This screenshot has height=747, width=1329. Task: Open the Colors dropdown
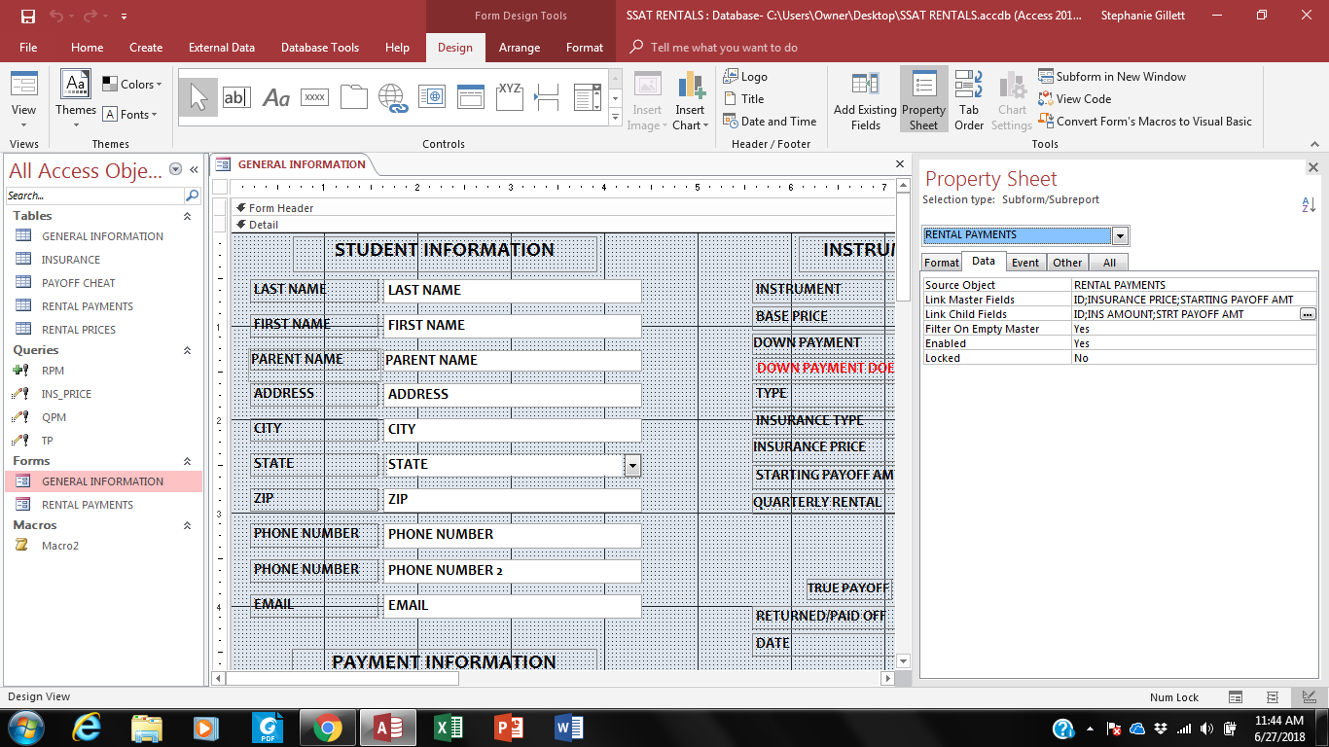point(133,85)
